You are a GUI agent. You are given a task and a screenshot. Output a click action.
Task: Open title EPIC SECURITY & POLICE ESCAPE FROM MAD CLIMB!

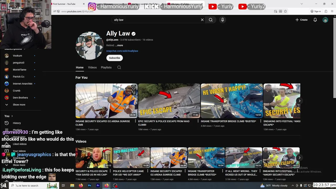click(x=164, y=123)
